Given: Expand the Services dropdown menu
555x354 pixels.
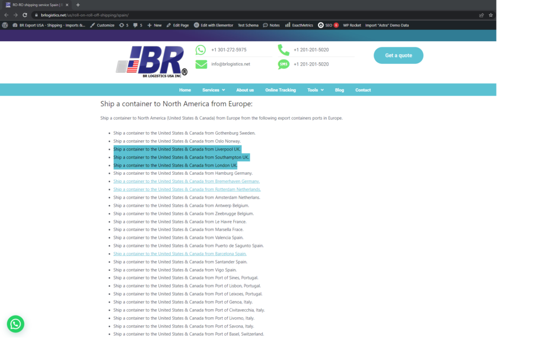Looking at the screenshot, I should coord(214,90).
